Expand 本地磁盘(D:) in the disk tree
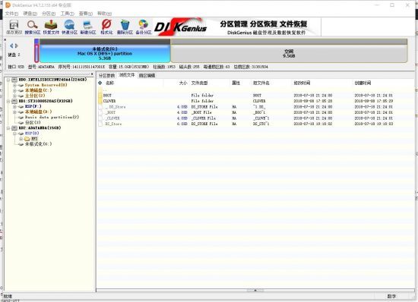 point(14,112)
